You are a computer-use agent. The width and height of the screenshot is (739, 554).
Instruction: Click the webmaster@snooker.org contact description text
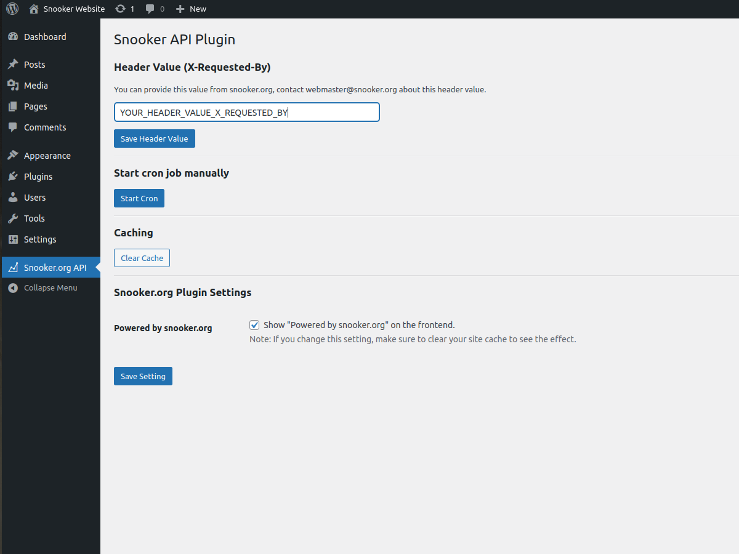300,90
